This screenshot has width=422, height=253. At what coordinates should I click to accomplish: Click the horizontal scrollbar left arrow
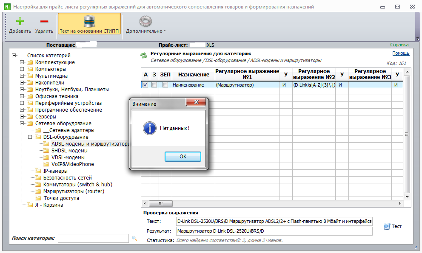point(145,204)
